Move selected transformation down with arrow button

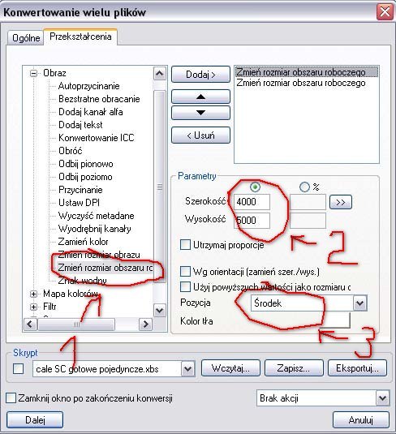pos(200,113)
